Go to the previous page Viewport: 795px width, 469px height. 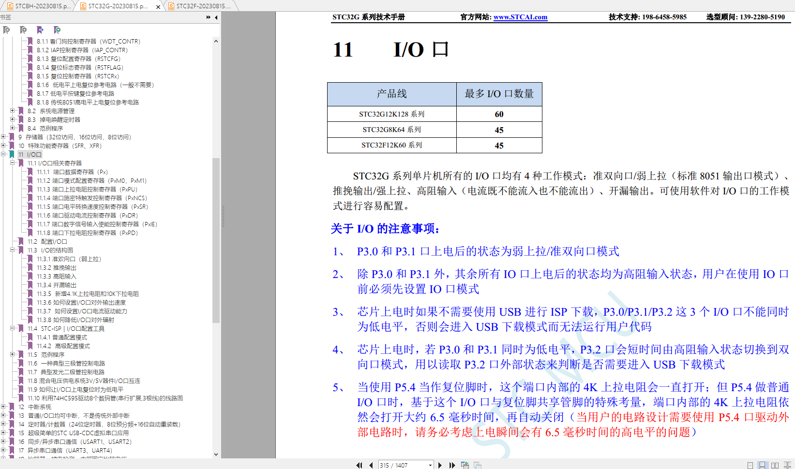pyautogui.click(x=371, y=465)
